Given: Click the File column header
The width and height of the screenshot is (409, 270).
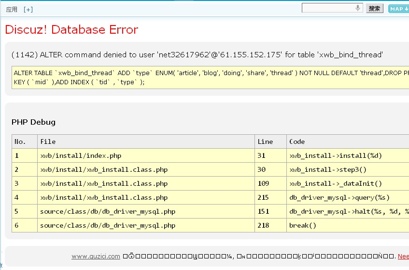Looking at the screenshot, I should [146, 141].
